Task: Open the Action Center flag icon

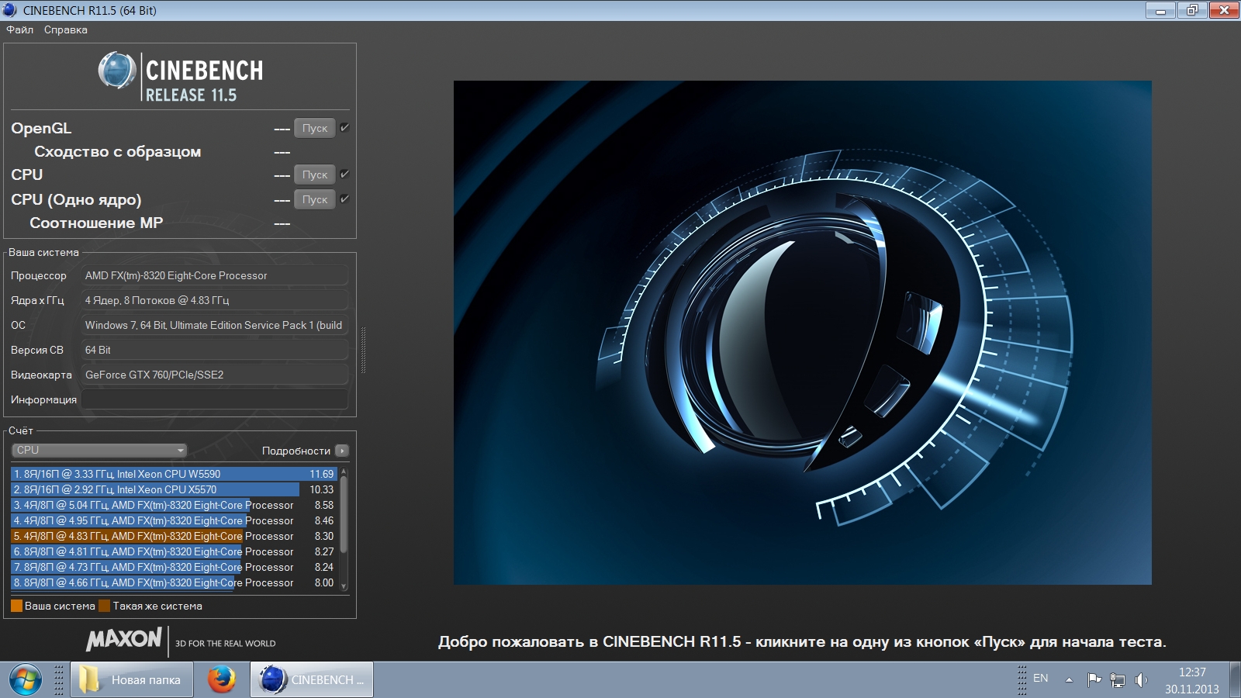Action: [x=1094, y=680]
